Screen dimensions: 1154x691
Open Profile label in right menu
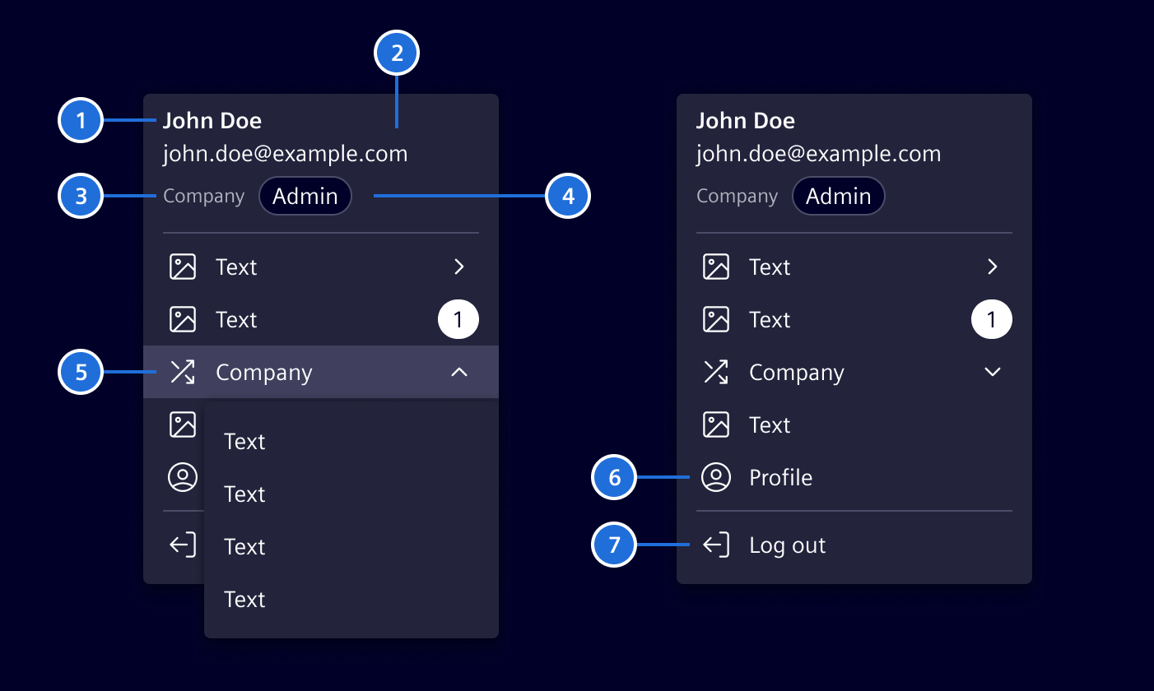780,478
